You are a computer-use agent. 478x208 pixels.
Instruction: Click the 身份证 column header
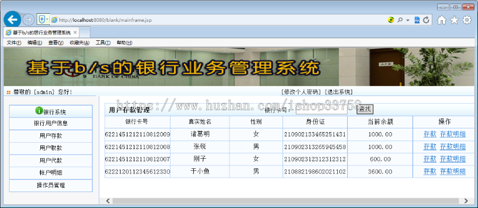[315, 122]
